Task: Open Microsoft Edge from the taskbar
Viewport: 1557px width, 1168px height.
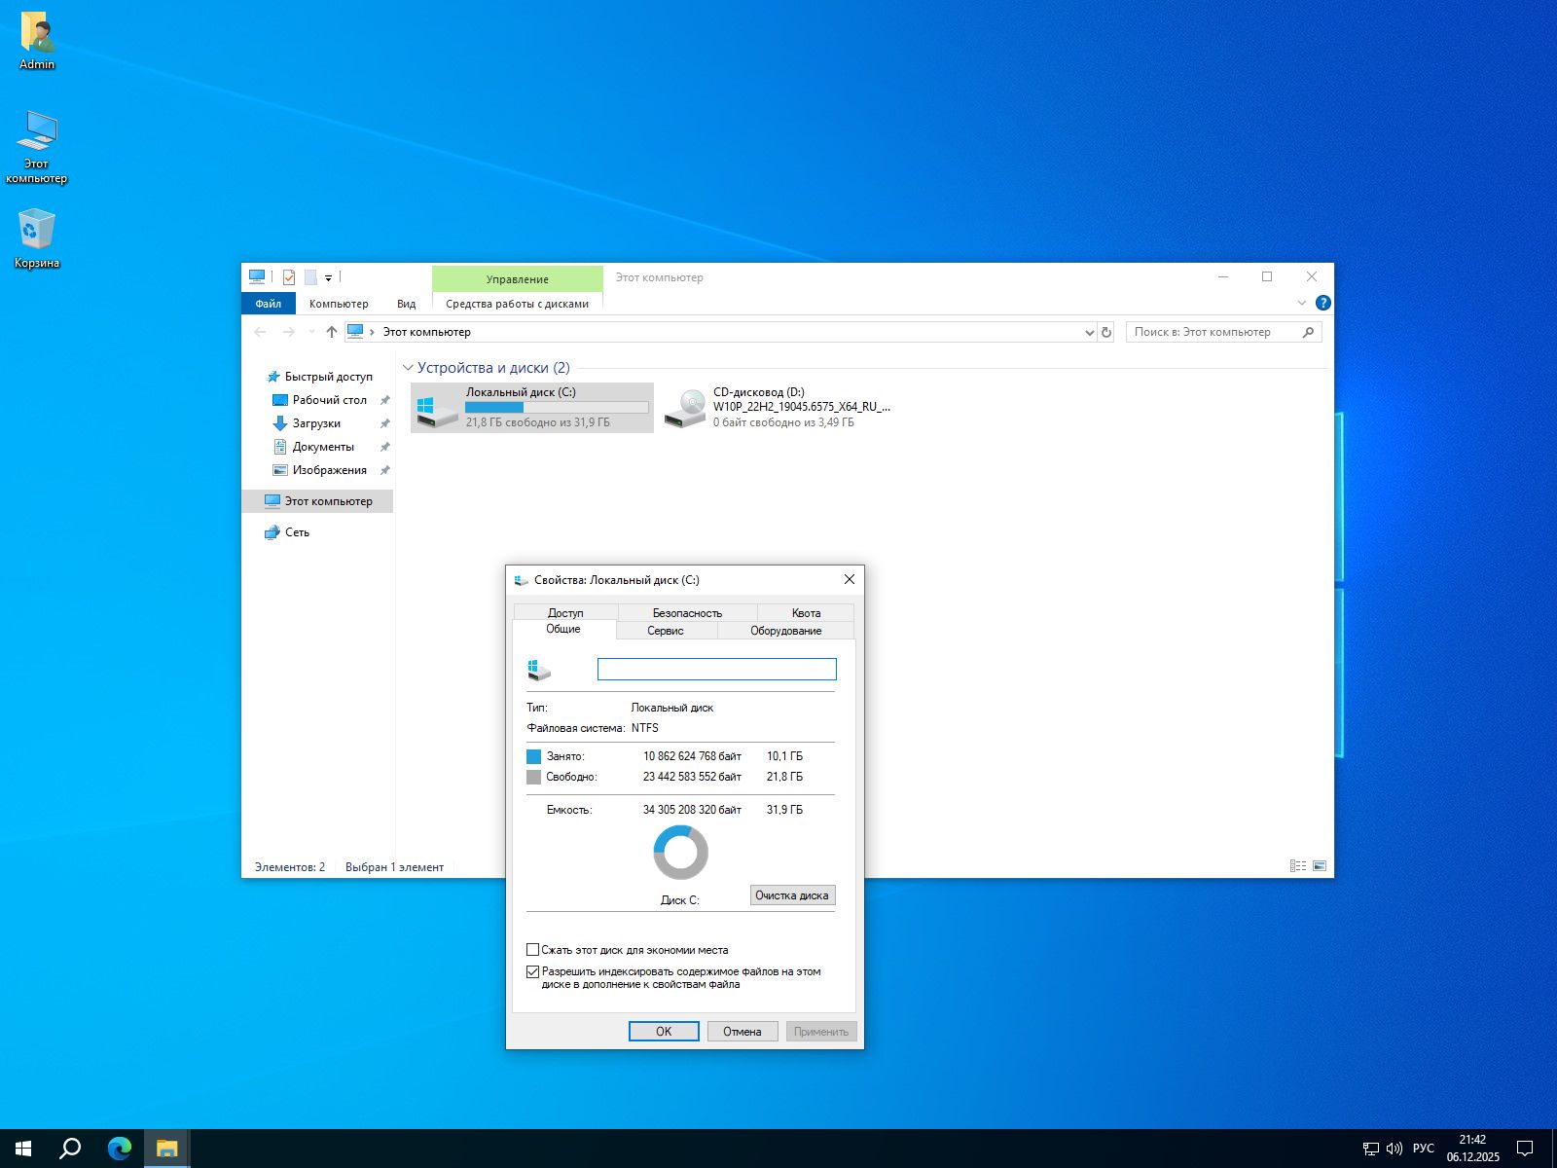Action: (x=120, y=1149)
